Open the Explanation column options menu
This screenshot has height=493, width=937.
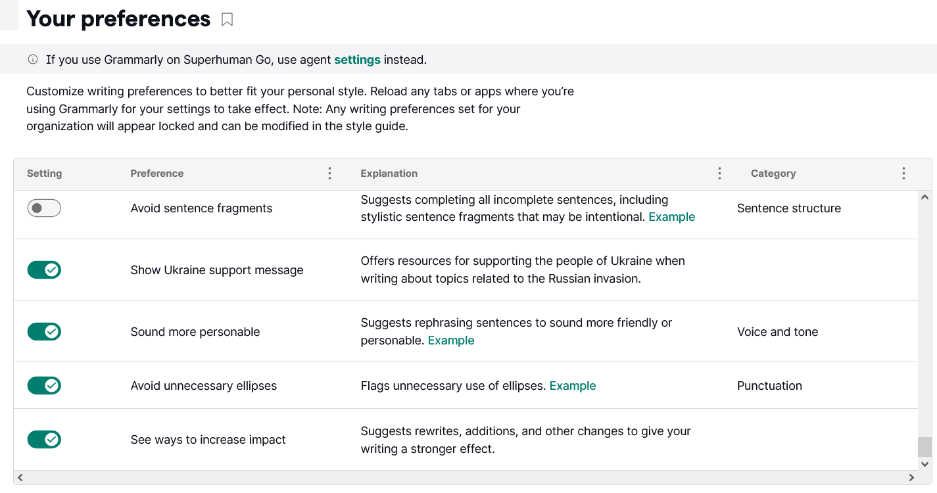[x=719, y=174]
